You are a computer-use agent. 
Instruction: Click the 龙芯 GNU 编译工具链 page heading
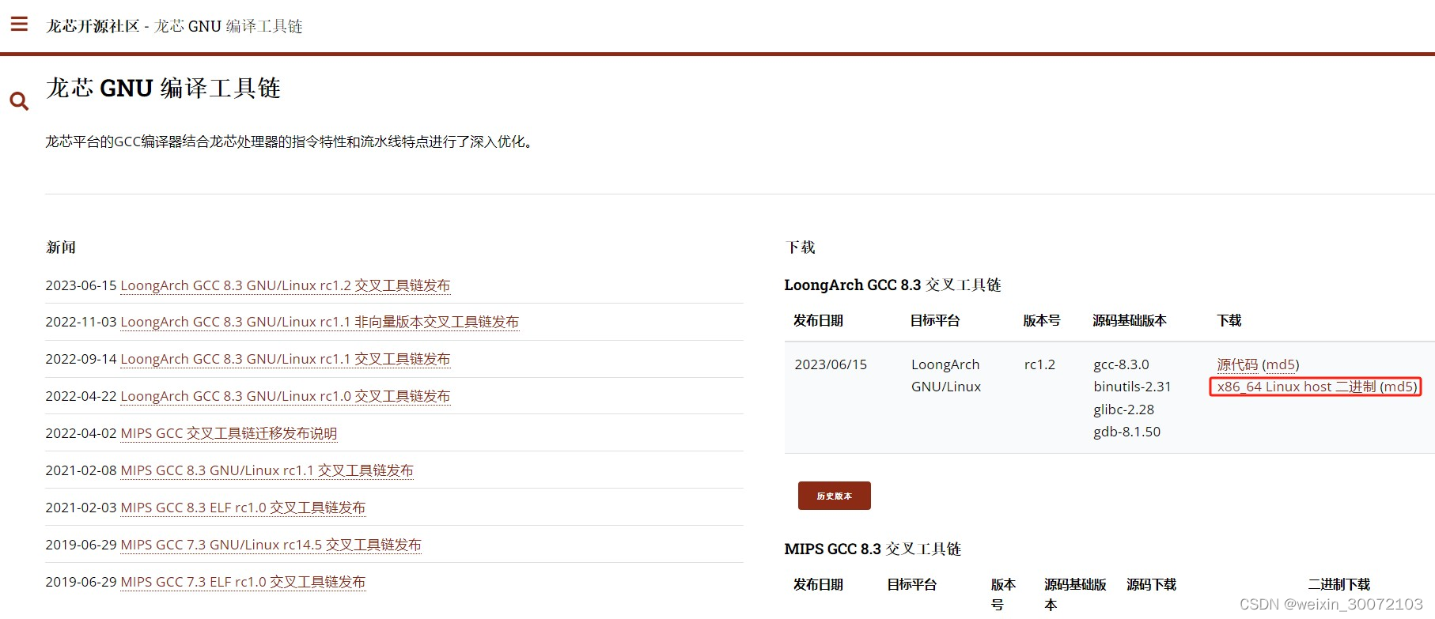pyautogui.click(x=163, y=88)
